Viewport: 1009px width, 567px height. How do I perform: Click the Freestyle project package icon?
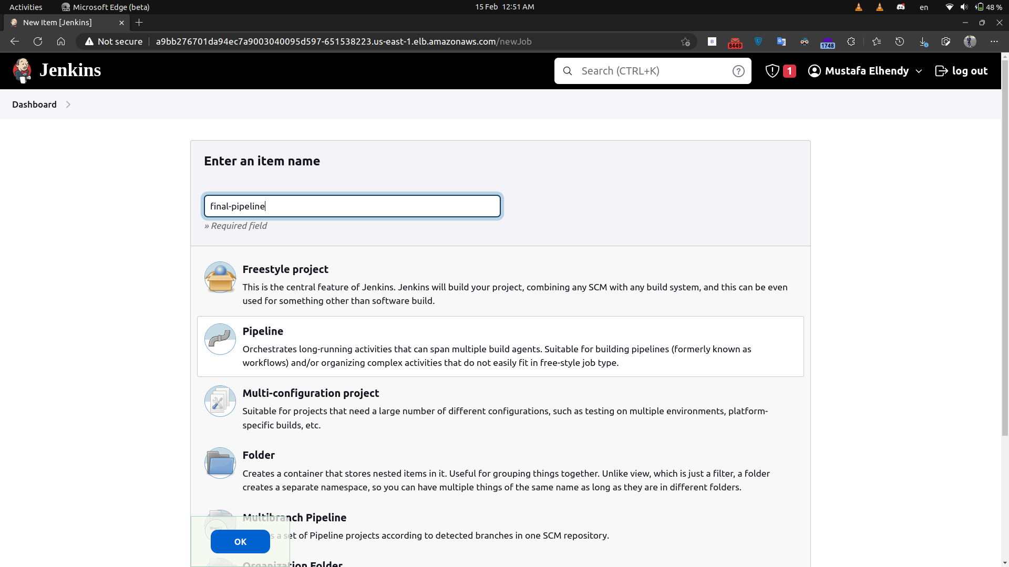(220, 277)
